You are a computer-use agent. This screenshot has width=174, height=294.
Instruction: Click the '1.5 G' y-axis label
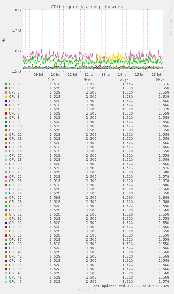point(16,71)
